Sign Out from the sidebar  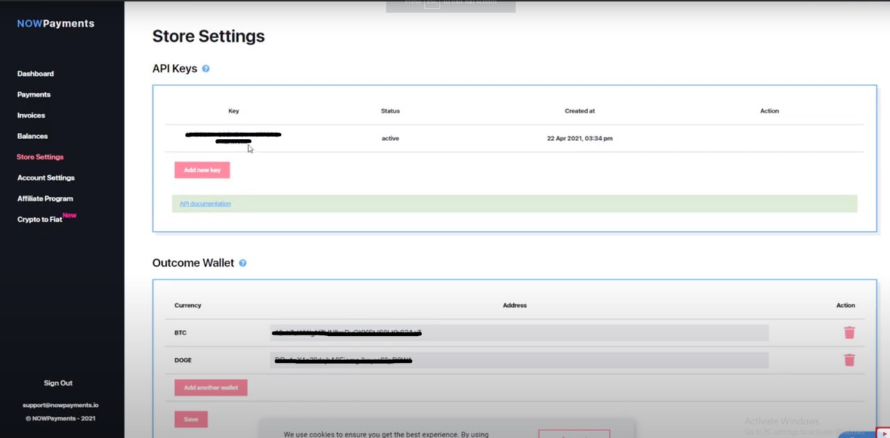(x=58, y=383)
